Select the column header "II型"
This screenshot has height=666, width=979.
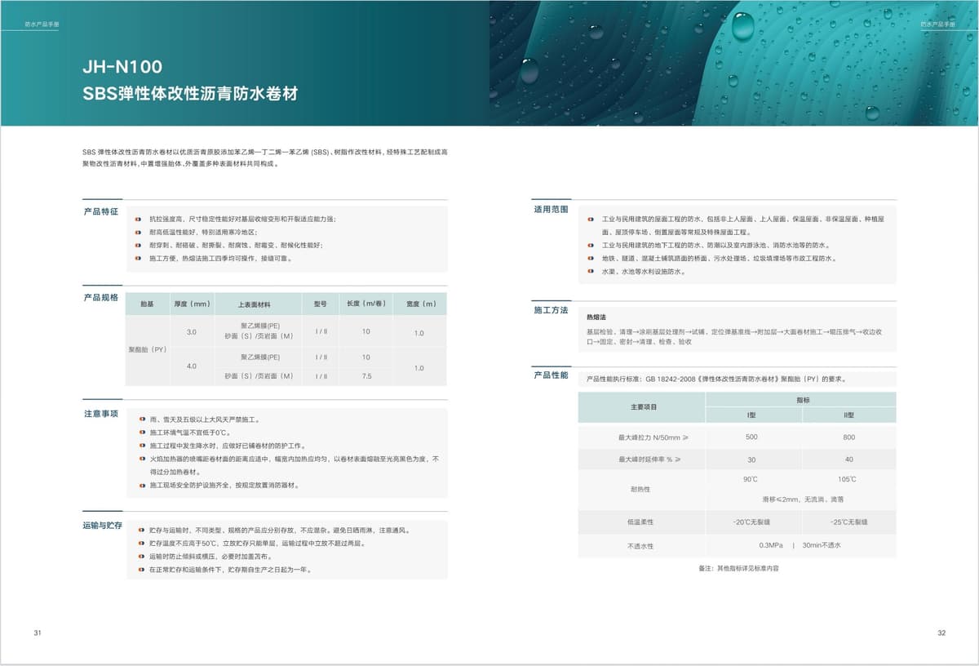[x=849, y=415]
